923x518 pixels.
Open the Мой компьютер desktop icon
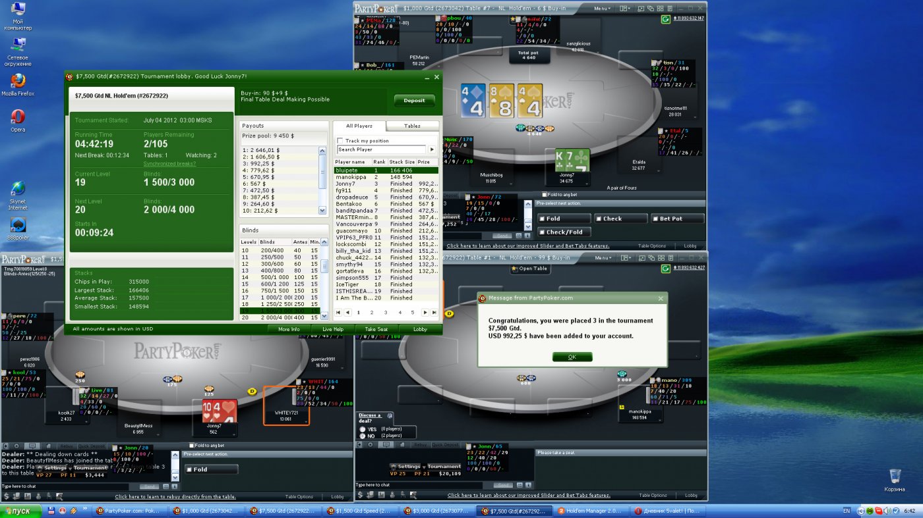tap(18, 16)
